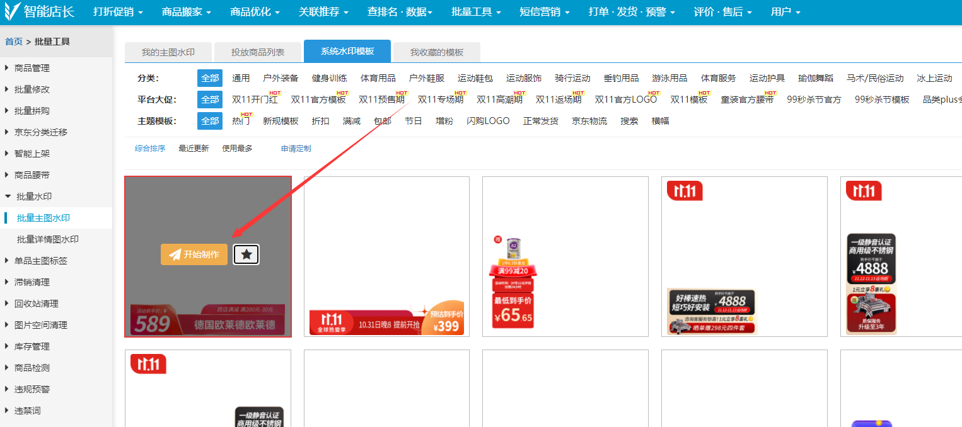Image resolution: width=962 pixels, height=427 pixels.
Task: Sort templates by 最近更新
Action: point(194,149)
